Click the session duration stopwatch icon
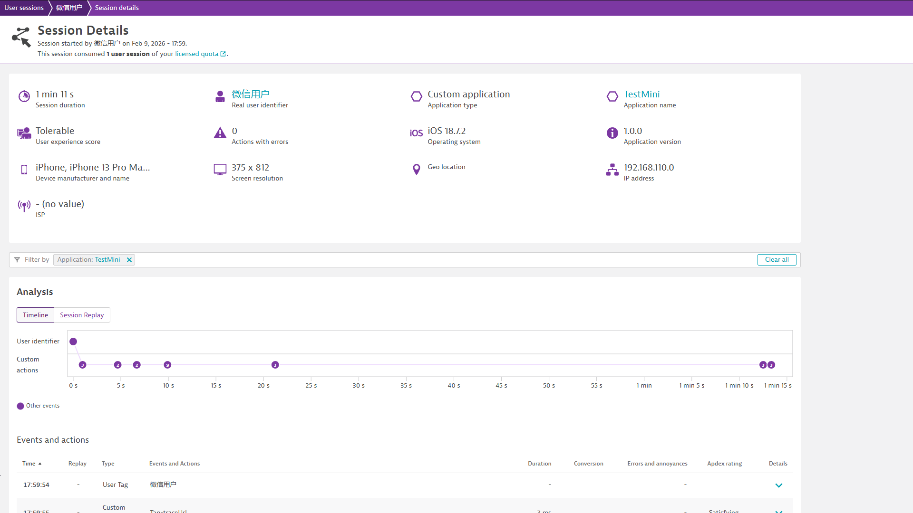 pos(24,96)
